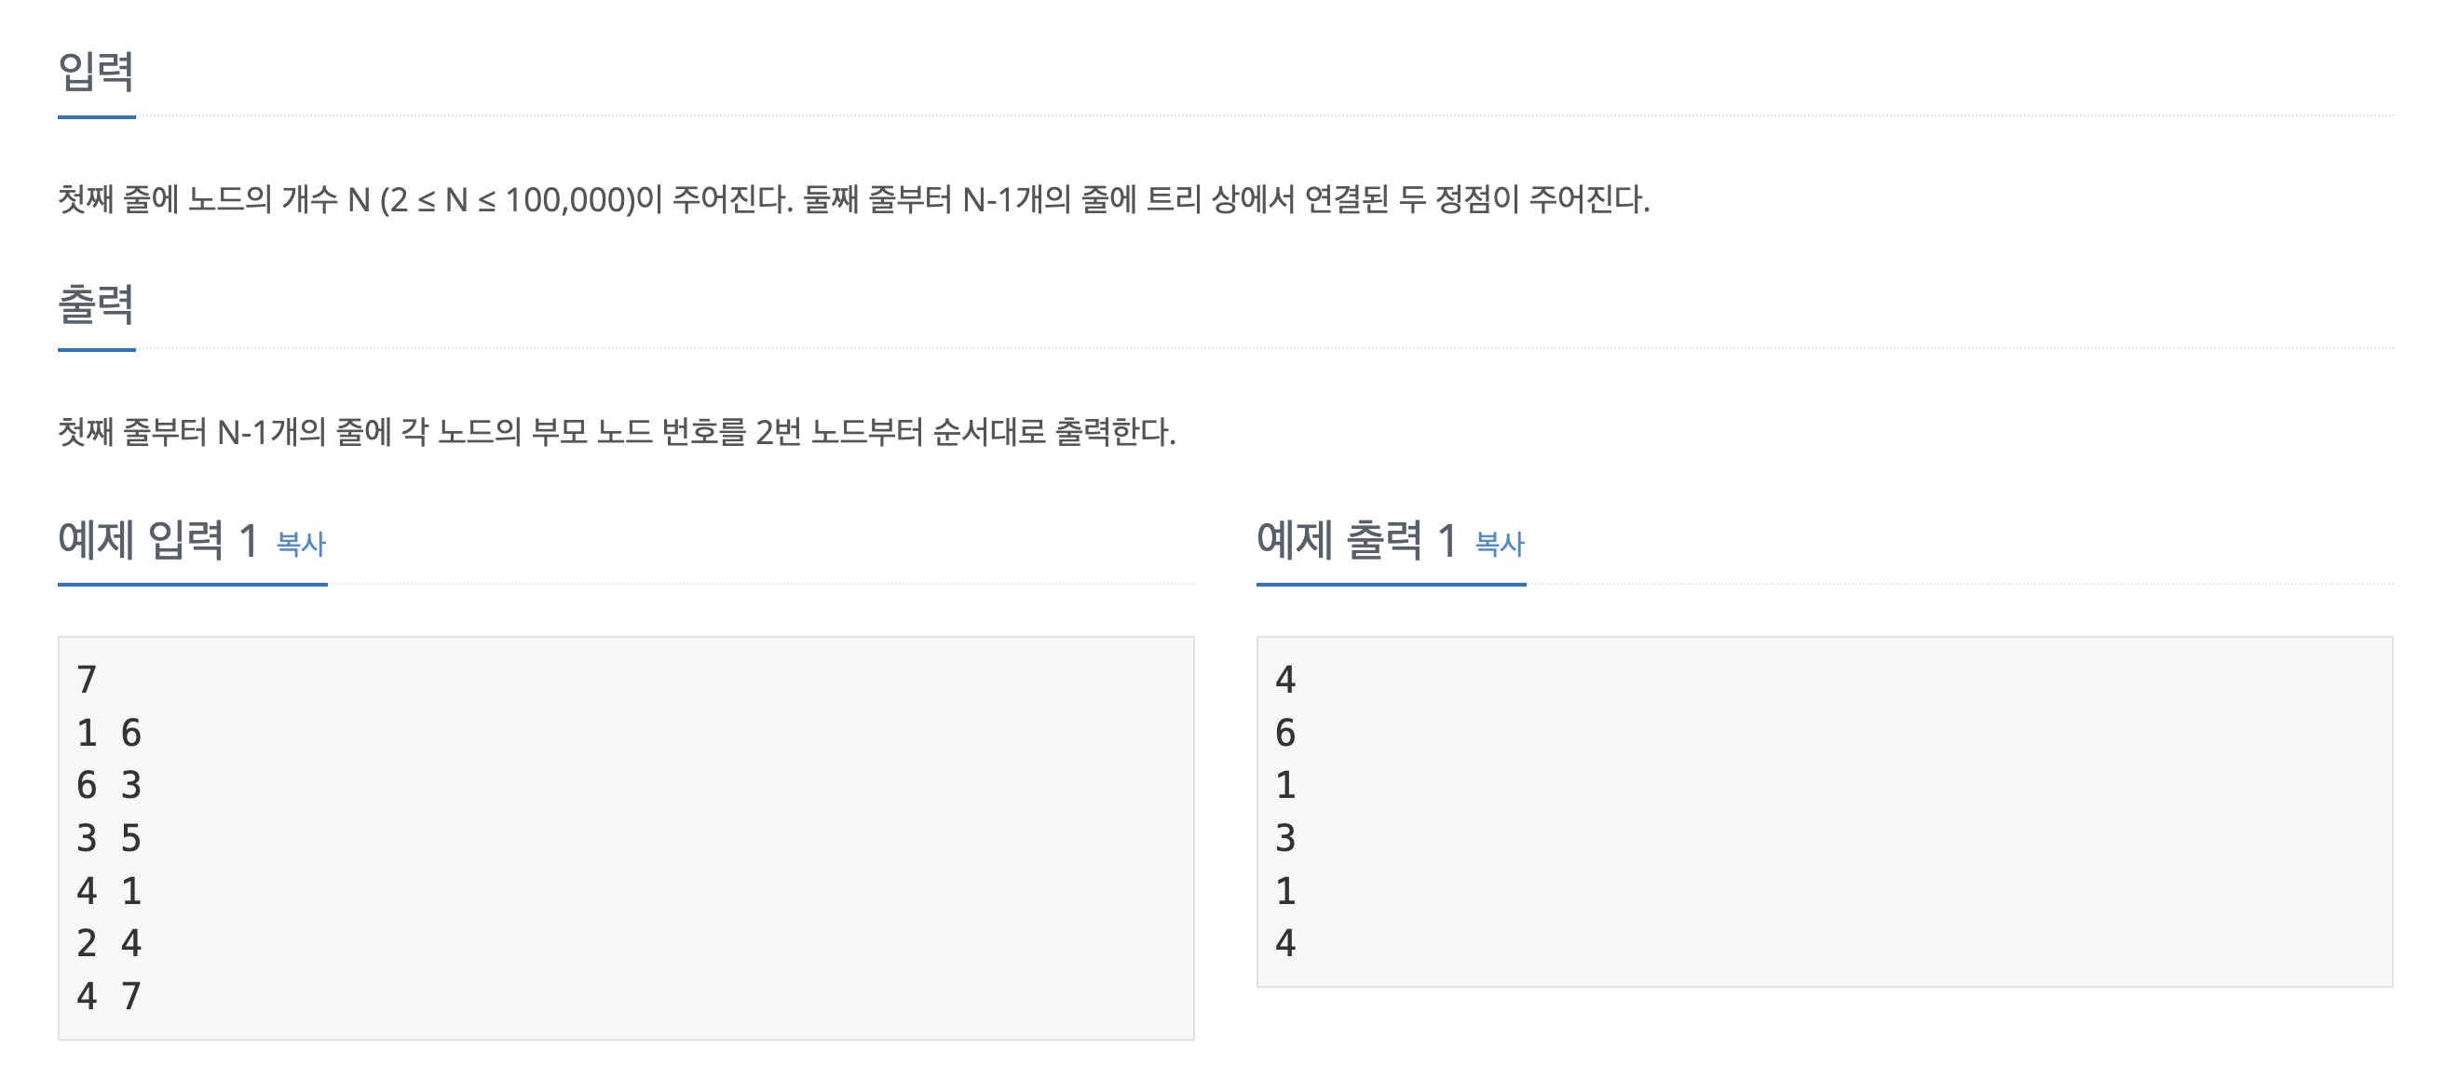Click the '3 5' line in sample input
Viewport: 2459px width, 1080px height.
[x=109, y=838]
